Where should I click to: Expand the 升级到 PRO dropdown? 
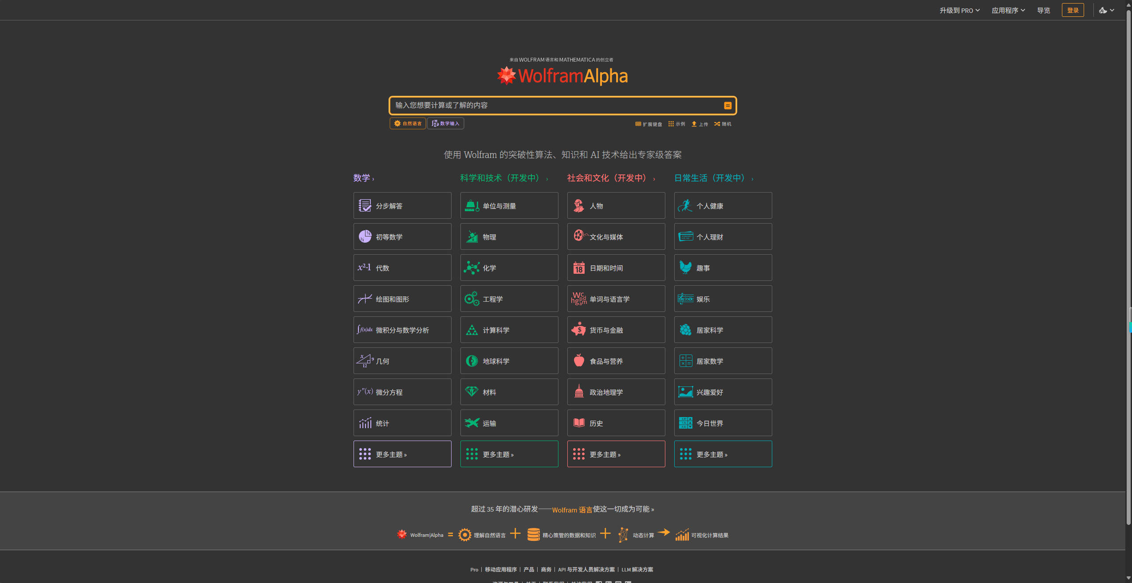[959, 10]
